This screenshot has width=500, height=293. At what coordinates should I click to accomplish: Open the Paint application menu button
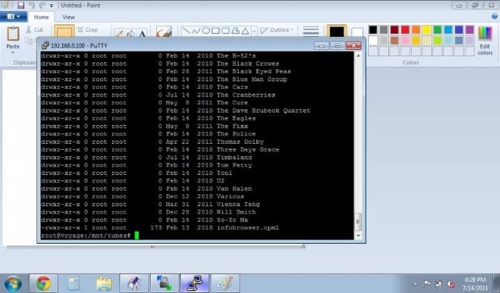coord(13,16)
